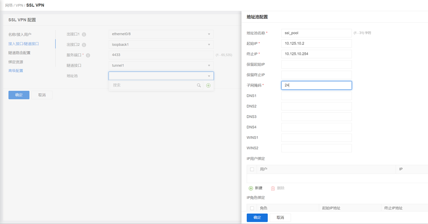Viewport: 428px width, 224px height.
Task: Click 服务端口 field containing 4433
Action: coord(161,55)
